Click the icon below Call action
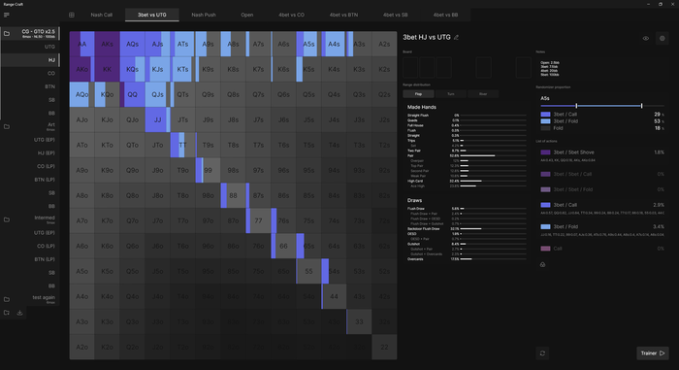This screenshot has width=679, height=370. tap(542, 264)
